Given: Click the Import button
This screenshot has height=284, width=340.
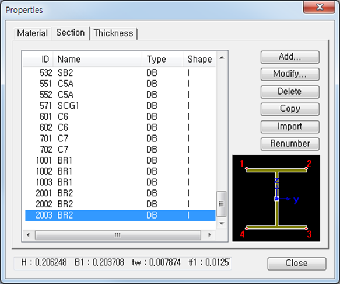Looking at the screenshot, I should (x=290, y=127).
